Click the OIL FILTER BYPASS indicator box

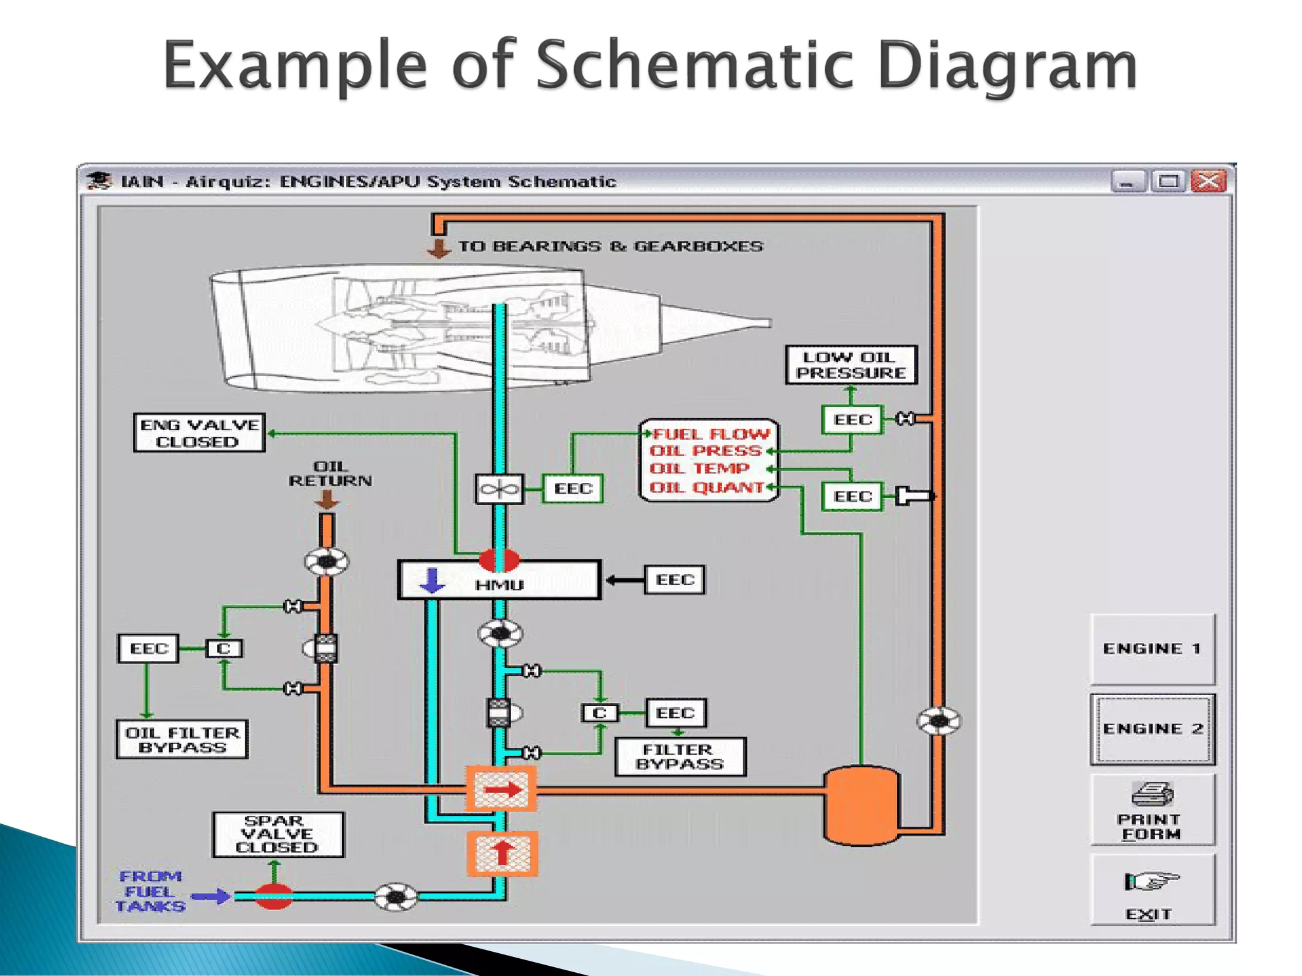[x=182, y=740]
